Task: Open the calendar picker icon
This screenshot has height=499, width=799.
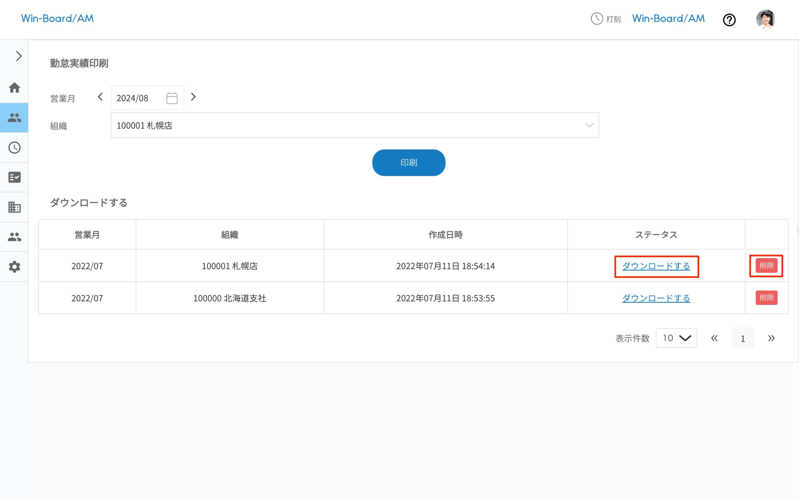Action: coord(172,98)
